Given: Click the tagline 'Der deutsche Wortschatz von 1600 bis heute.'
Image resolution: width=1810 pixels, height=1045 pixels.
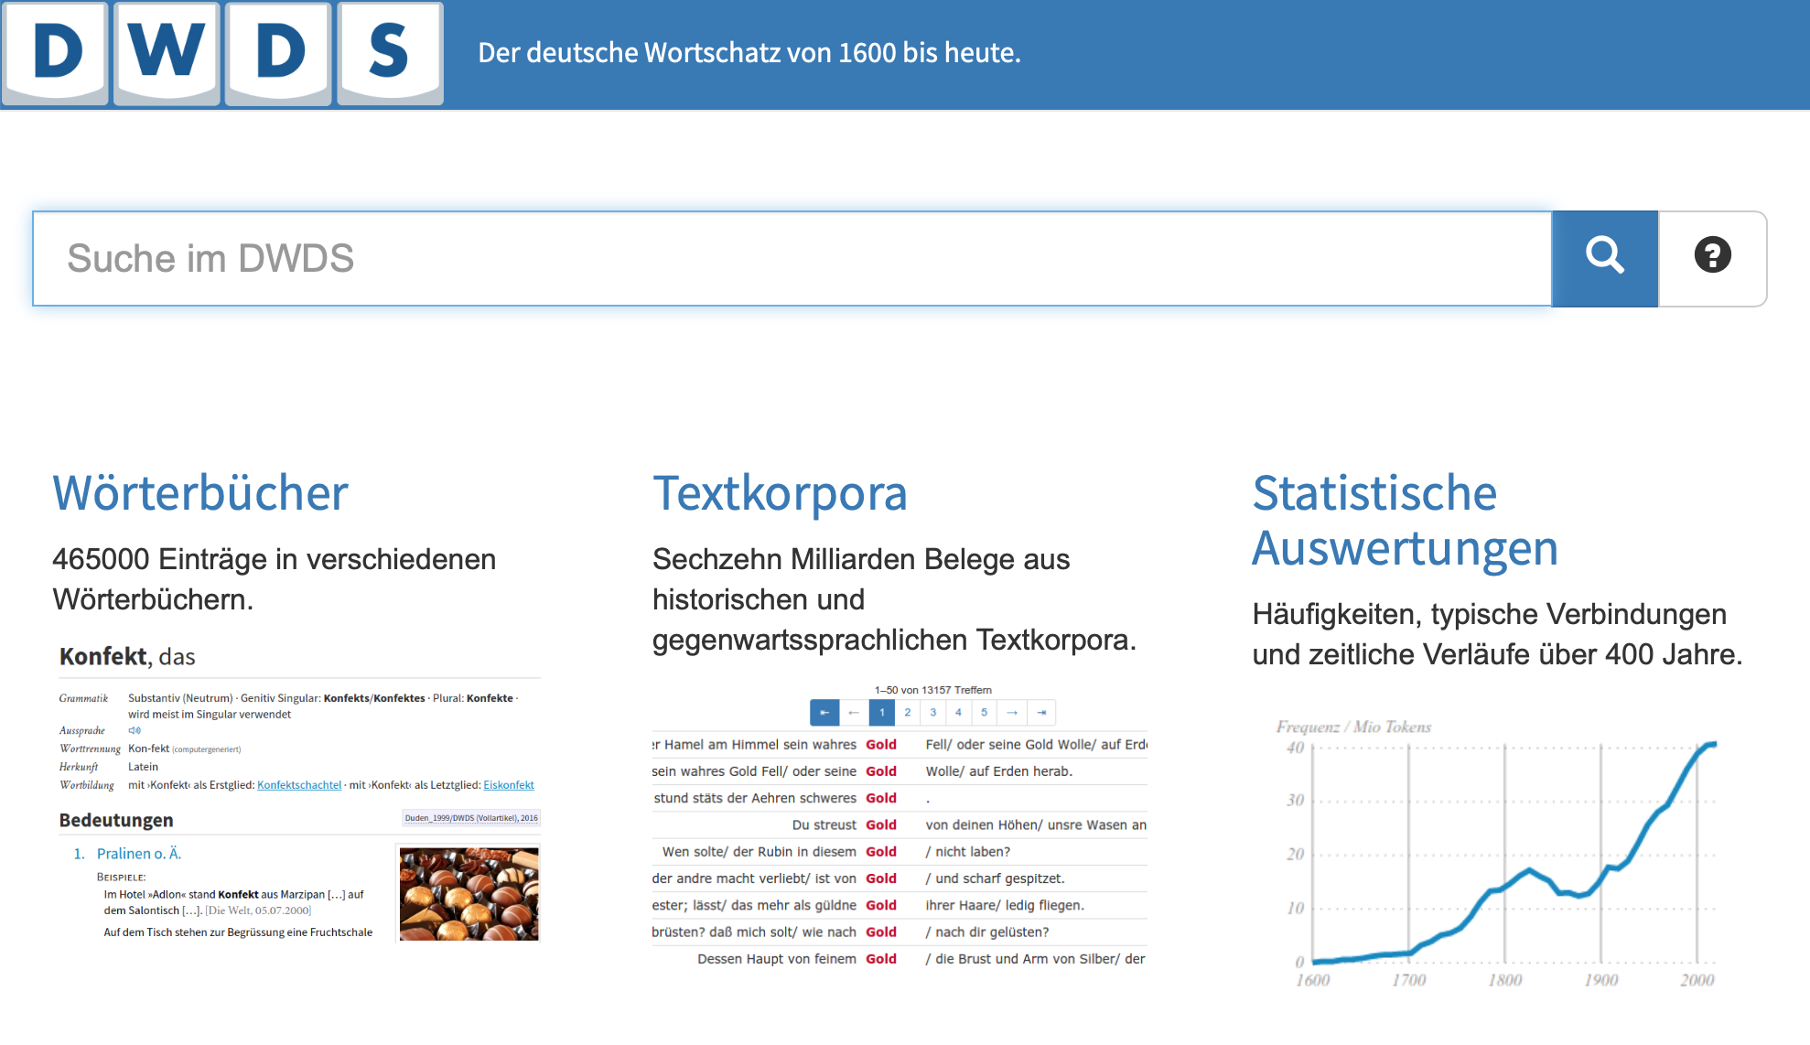Looking at the screenshot, I should point(749,53).
